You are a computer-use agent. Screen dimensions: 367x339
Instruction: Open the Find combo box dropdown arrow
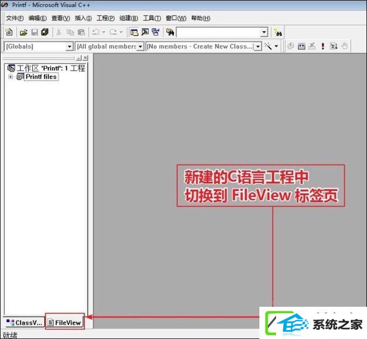[x=264, y=32]
